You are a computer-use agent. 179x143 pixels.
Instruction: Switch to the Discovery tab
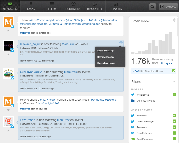coord(95,6)
